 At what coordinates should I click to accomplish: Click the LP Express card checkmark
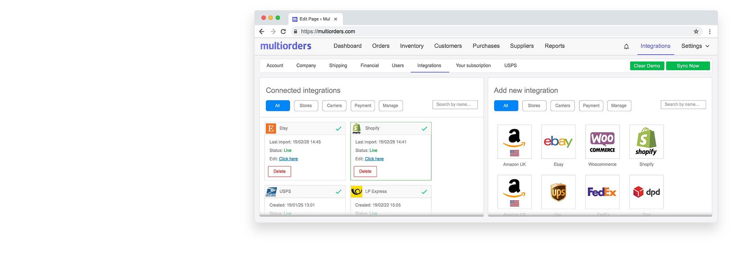(x=424, y=192)
